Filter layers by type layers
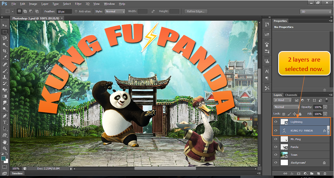Image resolution: width=334 pixels, height=178 pixels. click(x=308, y=100)
